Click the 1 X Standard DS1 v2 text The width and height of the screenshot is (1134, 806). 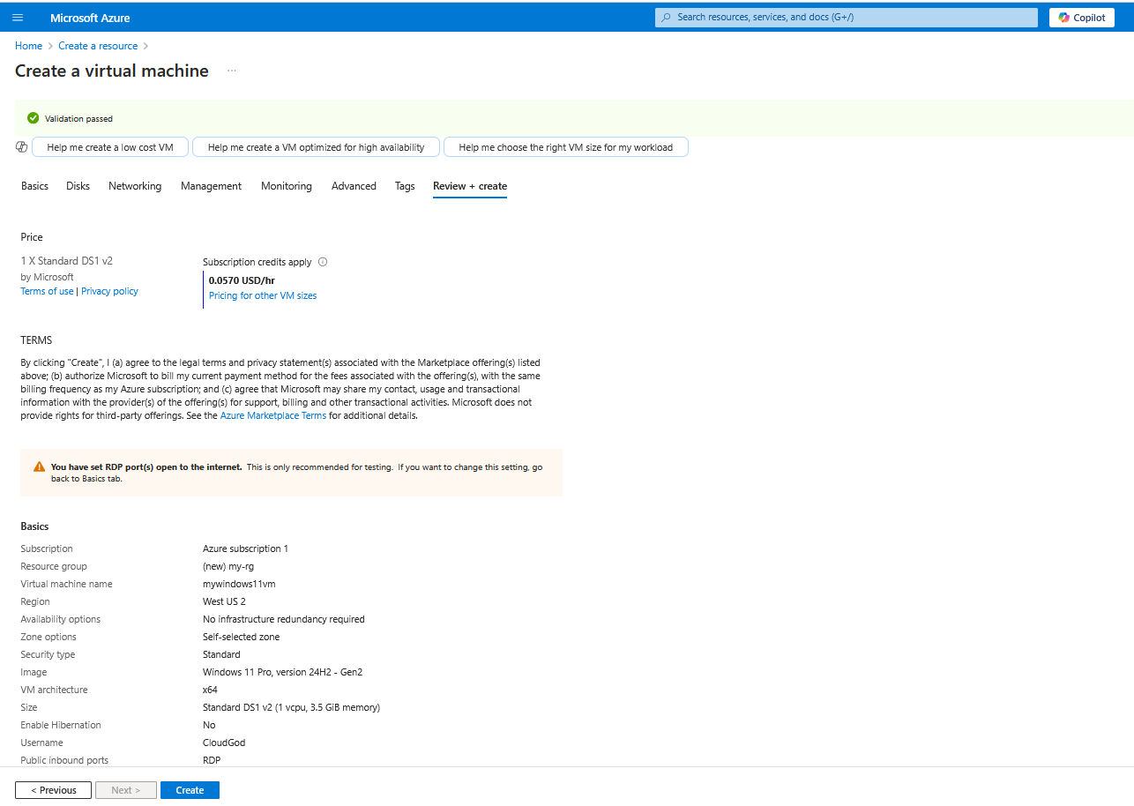[x=67, y=261]
